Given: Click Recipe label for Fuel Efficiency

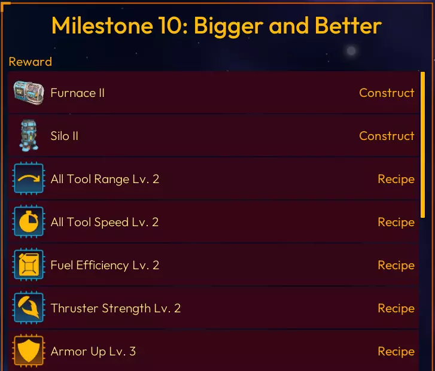Looking at the screenshot, I should [396, 265].
